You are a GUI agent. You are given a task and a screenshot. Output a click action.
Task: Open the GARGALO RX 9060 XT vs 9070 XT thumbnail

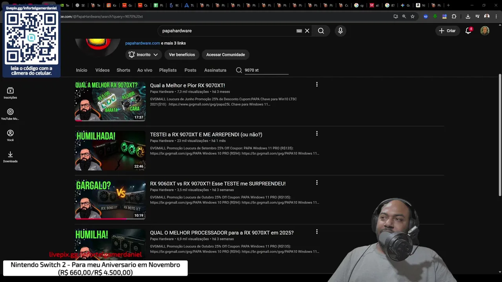110,199
